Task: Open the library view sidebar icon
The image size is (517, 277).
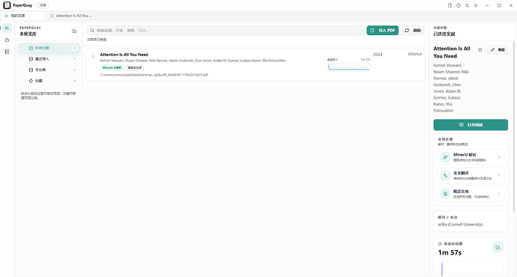Action: click(7, 28)
